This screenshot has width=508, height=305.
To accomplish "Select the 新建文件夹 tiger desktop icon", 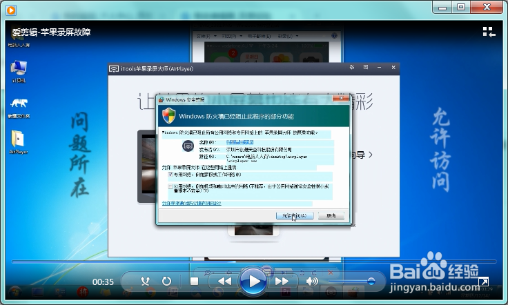I will 19,108.
